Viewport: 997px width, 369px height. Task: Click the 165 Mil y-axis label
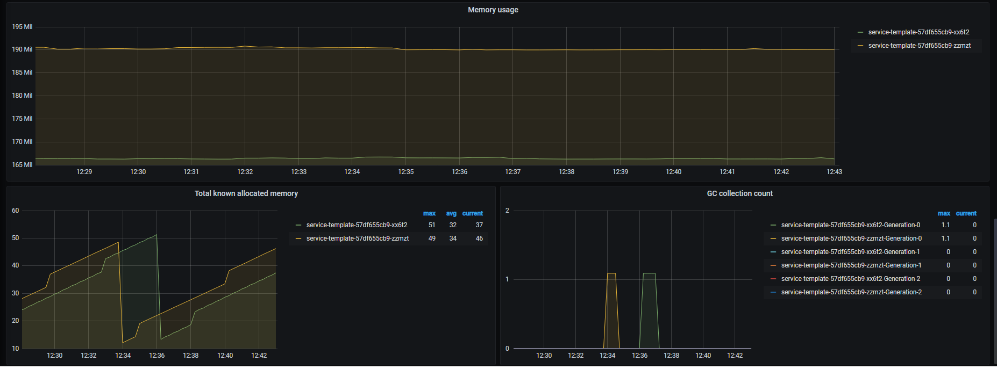click(22, 165)
